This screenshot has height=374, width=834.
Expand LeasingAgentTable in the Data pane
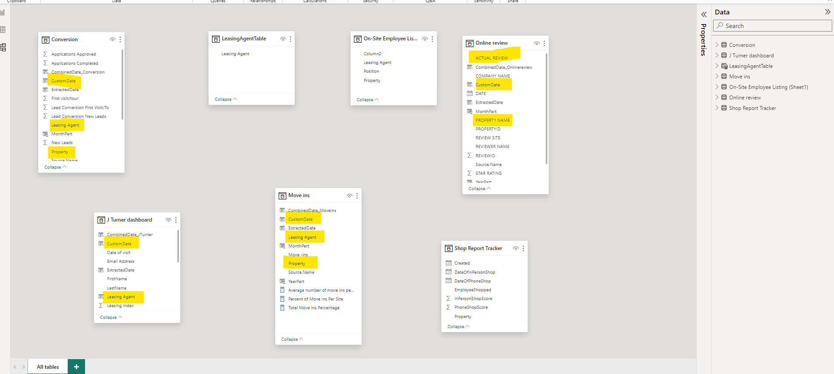pyautogui.click(x=717, y=66)
